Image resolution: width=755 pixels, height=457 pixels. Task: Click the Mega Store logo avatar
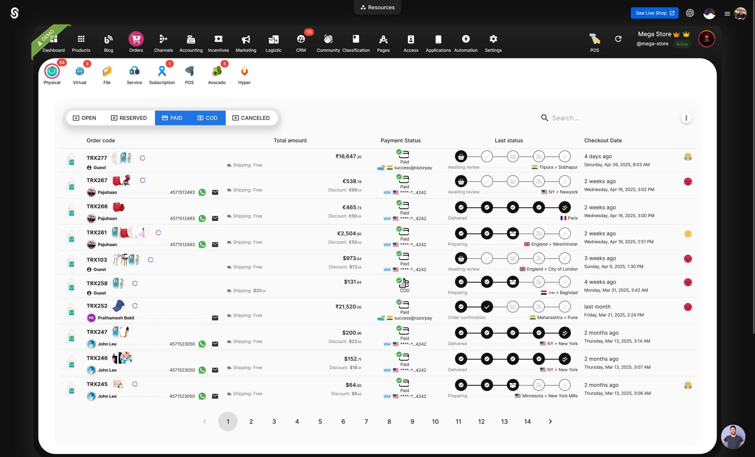pos(707,39)
